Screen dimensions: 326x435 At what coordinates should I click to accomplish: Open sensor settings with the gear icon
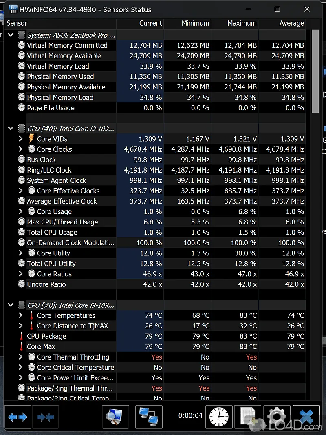[277, 417]
